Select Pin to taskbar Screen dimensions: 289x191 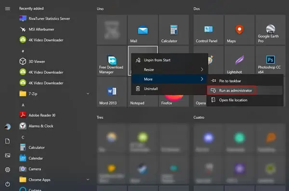[x=245, y=81]
